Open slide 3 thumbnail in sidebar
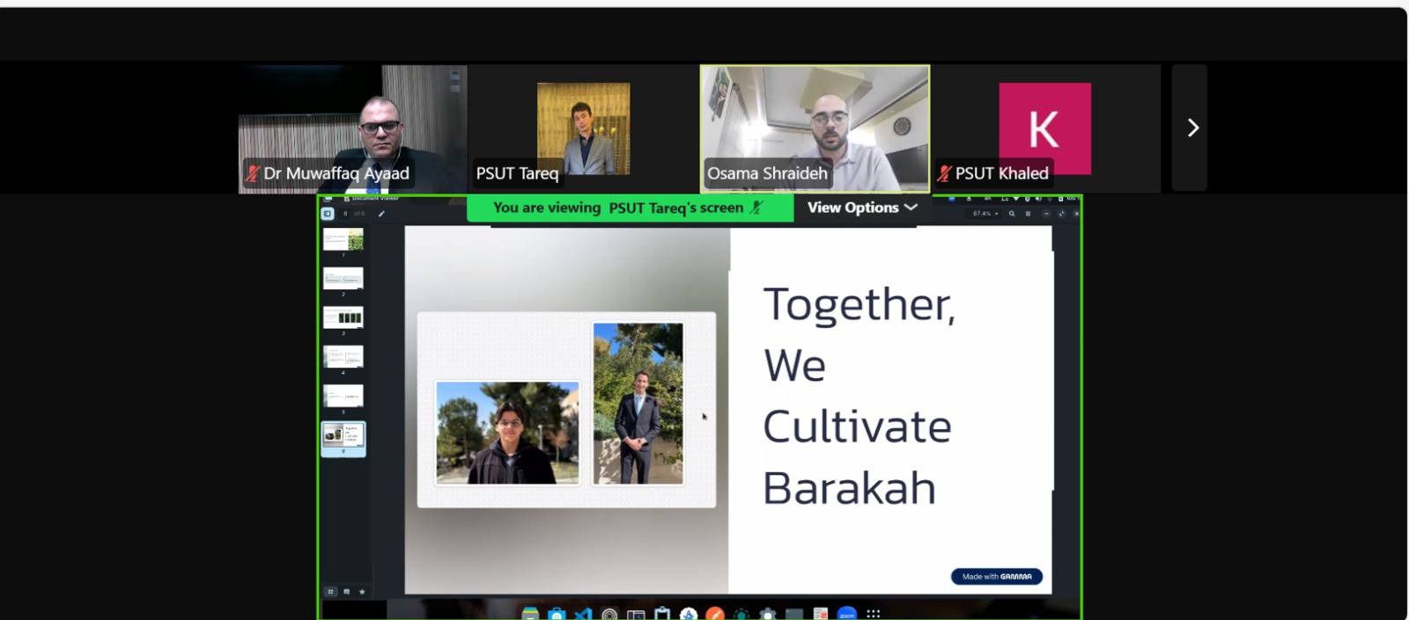The image size is (1409, 620). coord(343,317)
